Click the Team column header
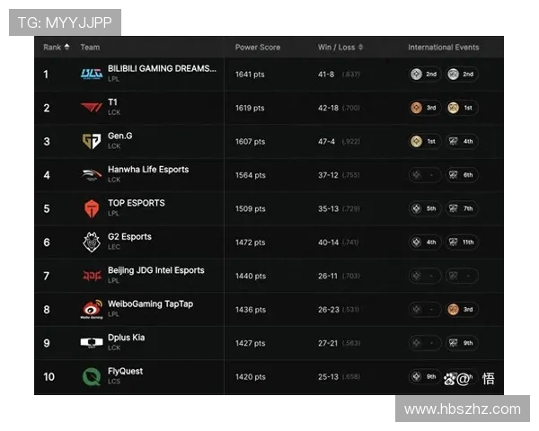This screenshot has width=539, height=431. (x=90, y=48)
